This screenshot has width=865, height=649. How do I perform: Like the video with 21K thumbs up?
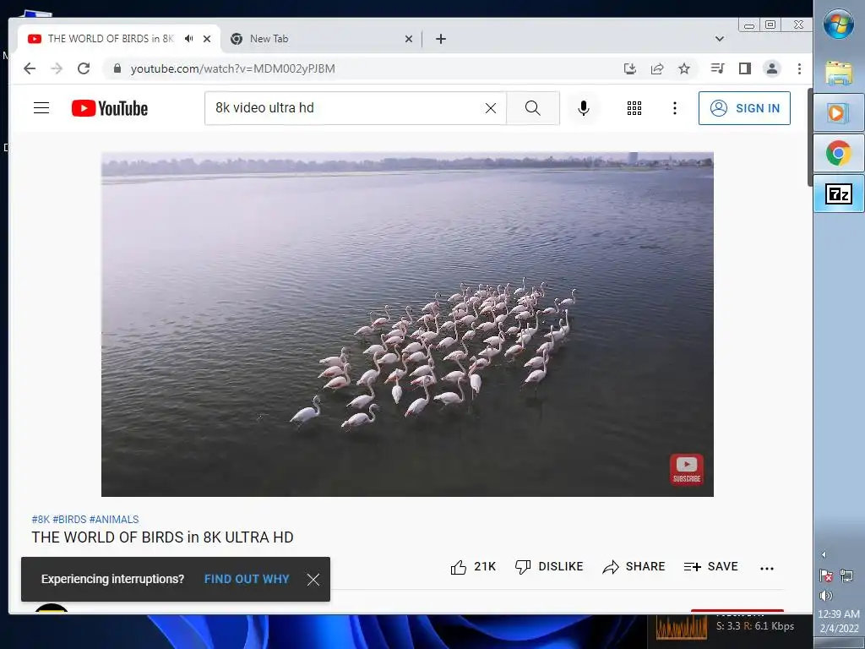pos(473,567)
